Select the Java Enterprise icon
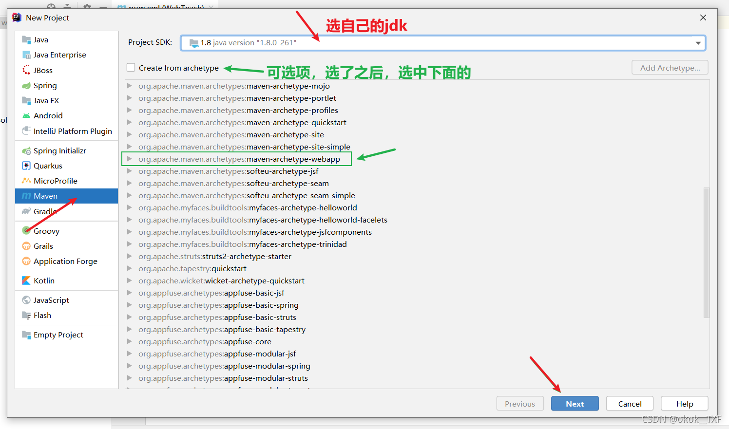The width and height of the screenshot is (729, 429). tap(26, 55)
